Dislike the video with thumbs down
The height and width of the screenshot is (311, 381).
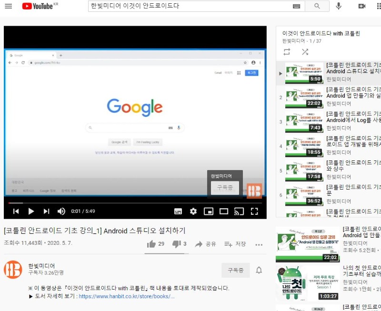pos(180,244)
